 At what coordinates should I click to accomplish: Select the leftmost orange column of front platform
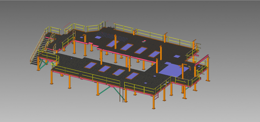[x=51, y=77]
